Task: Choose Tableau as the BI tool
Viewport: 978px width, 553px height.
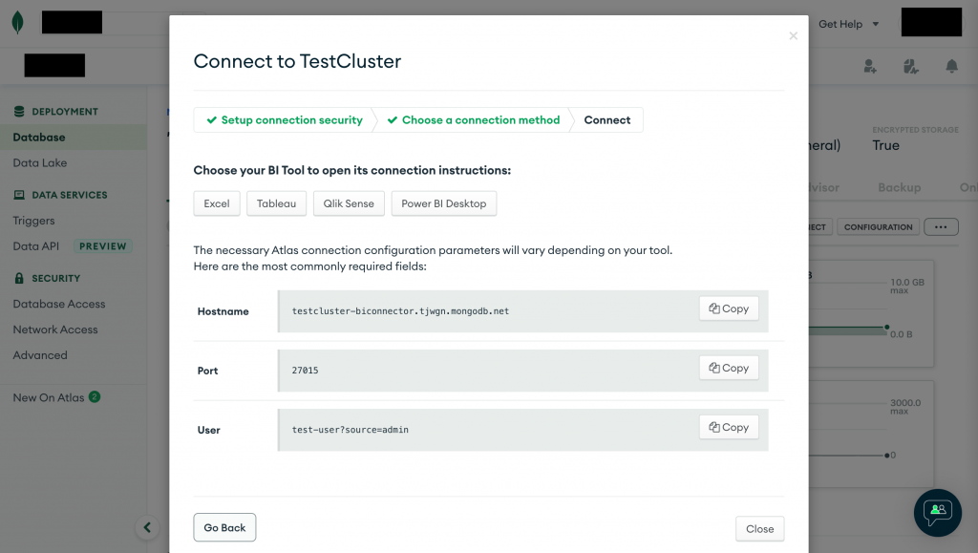Action: 276,203
